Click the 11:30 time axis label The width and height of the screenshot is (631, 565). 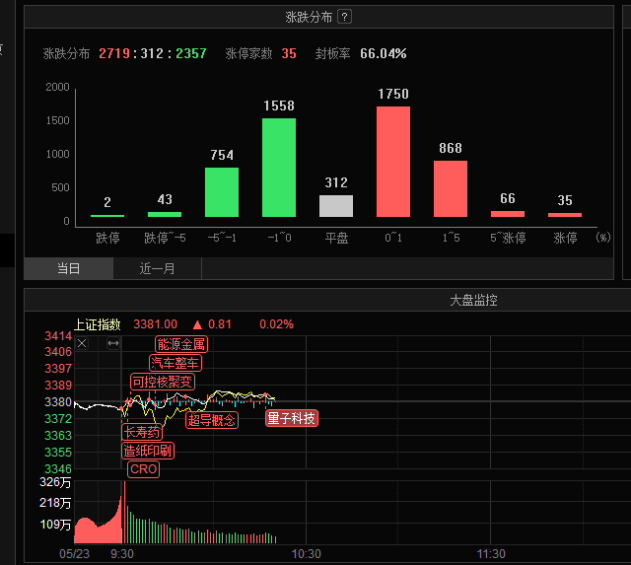click(491, 554)
